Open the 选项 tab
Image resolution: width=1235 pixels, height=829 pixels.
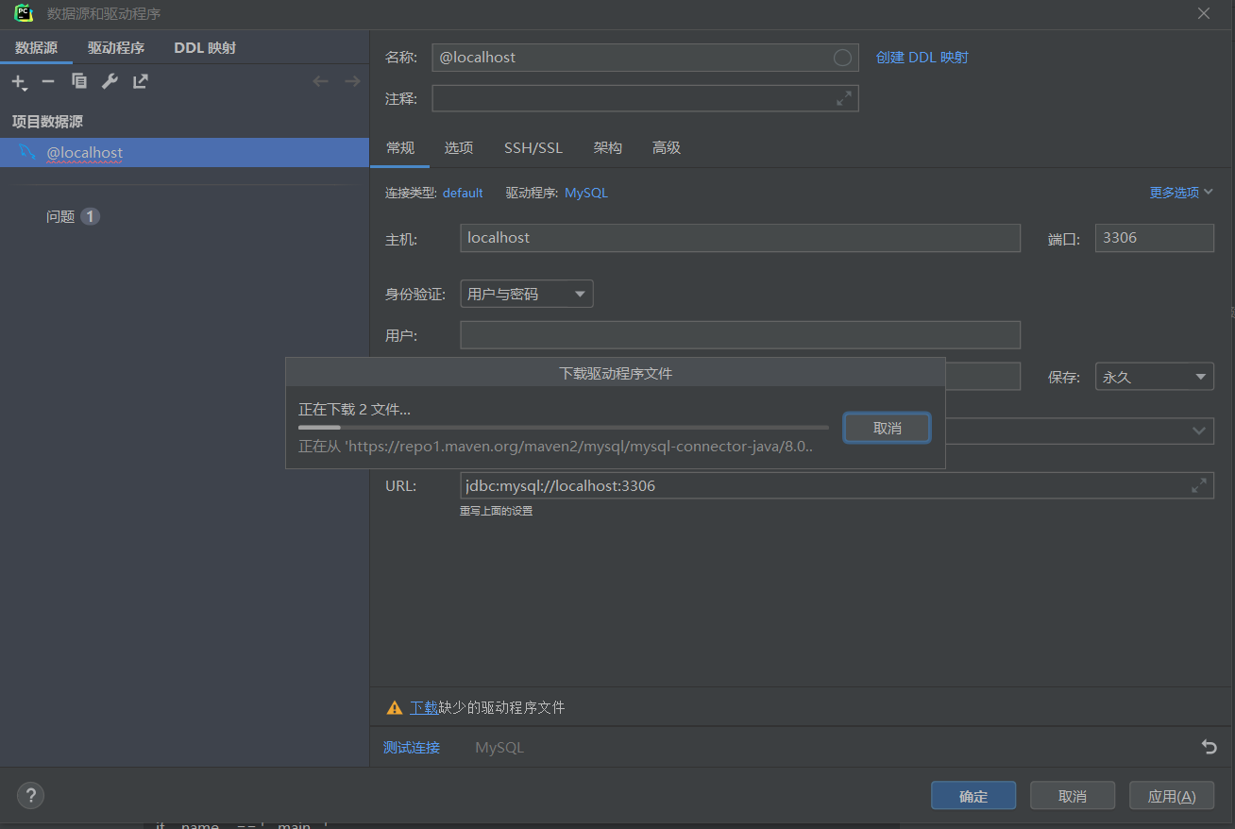click(x=459, y=148)
